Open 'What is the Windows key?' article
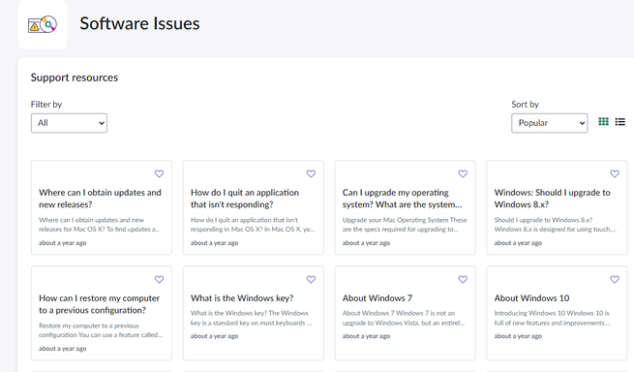634x372 pixels. coord(242,298)
